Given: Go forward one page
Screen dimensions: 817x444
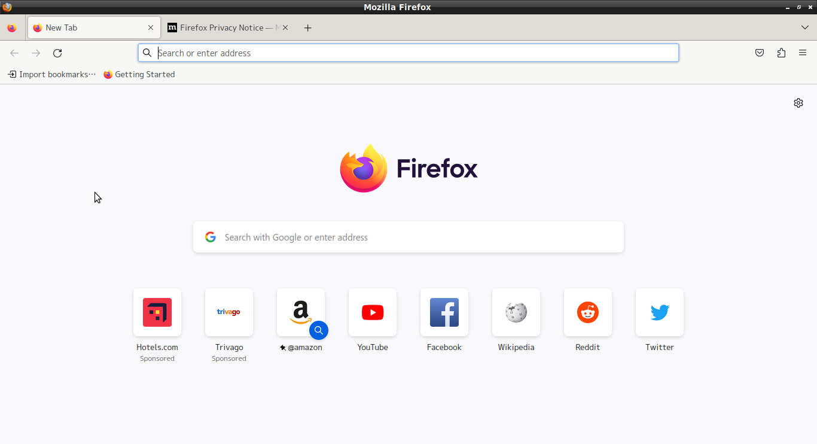Looking at the screenshot, I should [36, 53].
